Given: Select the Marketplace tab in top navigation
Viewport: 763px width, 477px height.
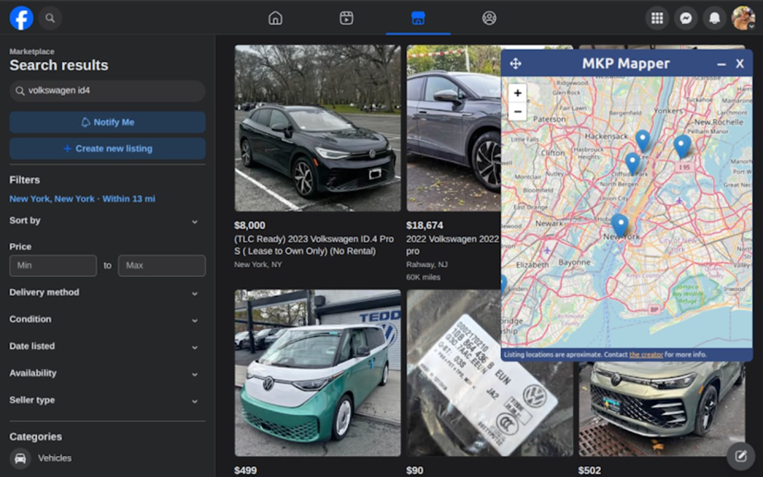Looking at the screenshot, I should [x=418, y=18].
